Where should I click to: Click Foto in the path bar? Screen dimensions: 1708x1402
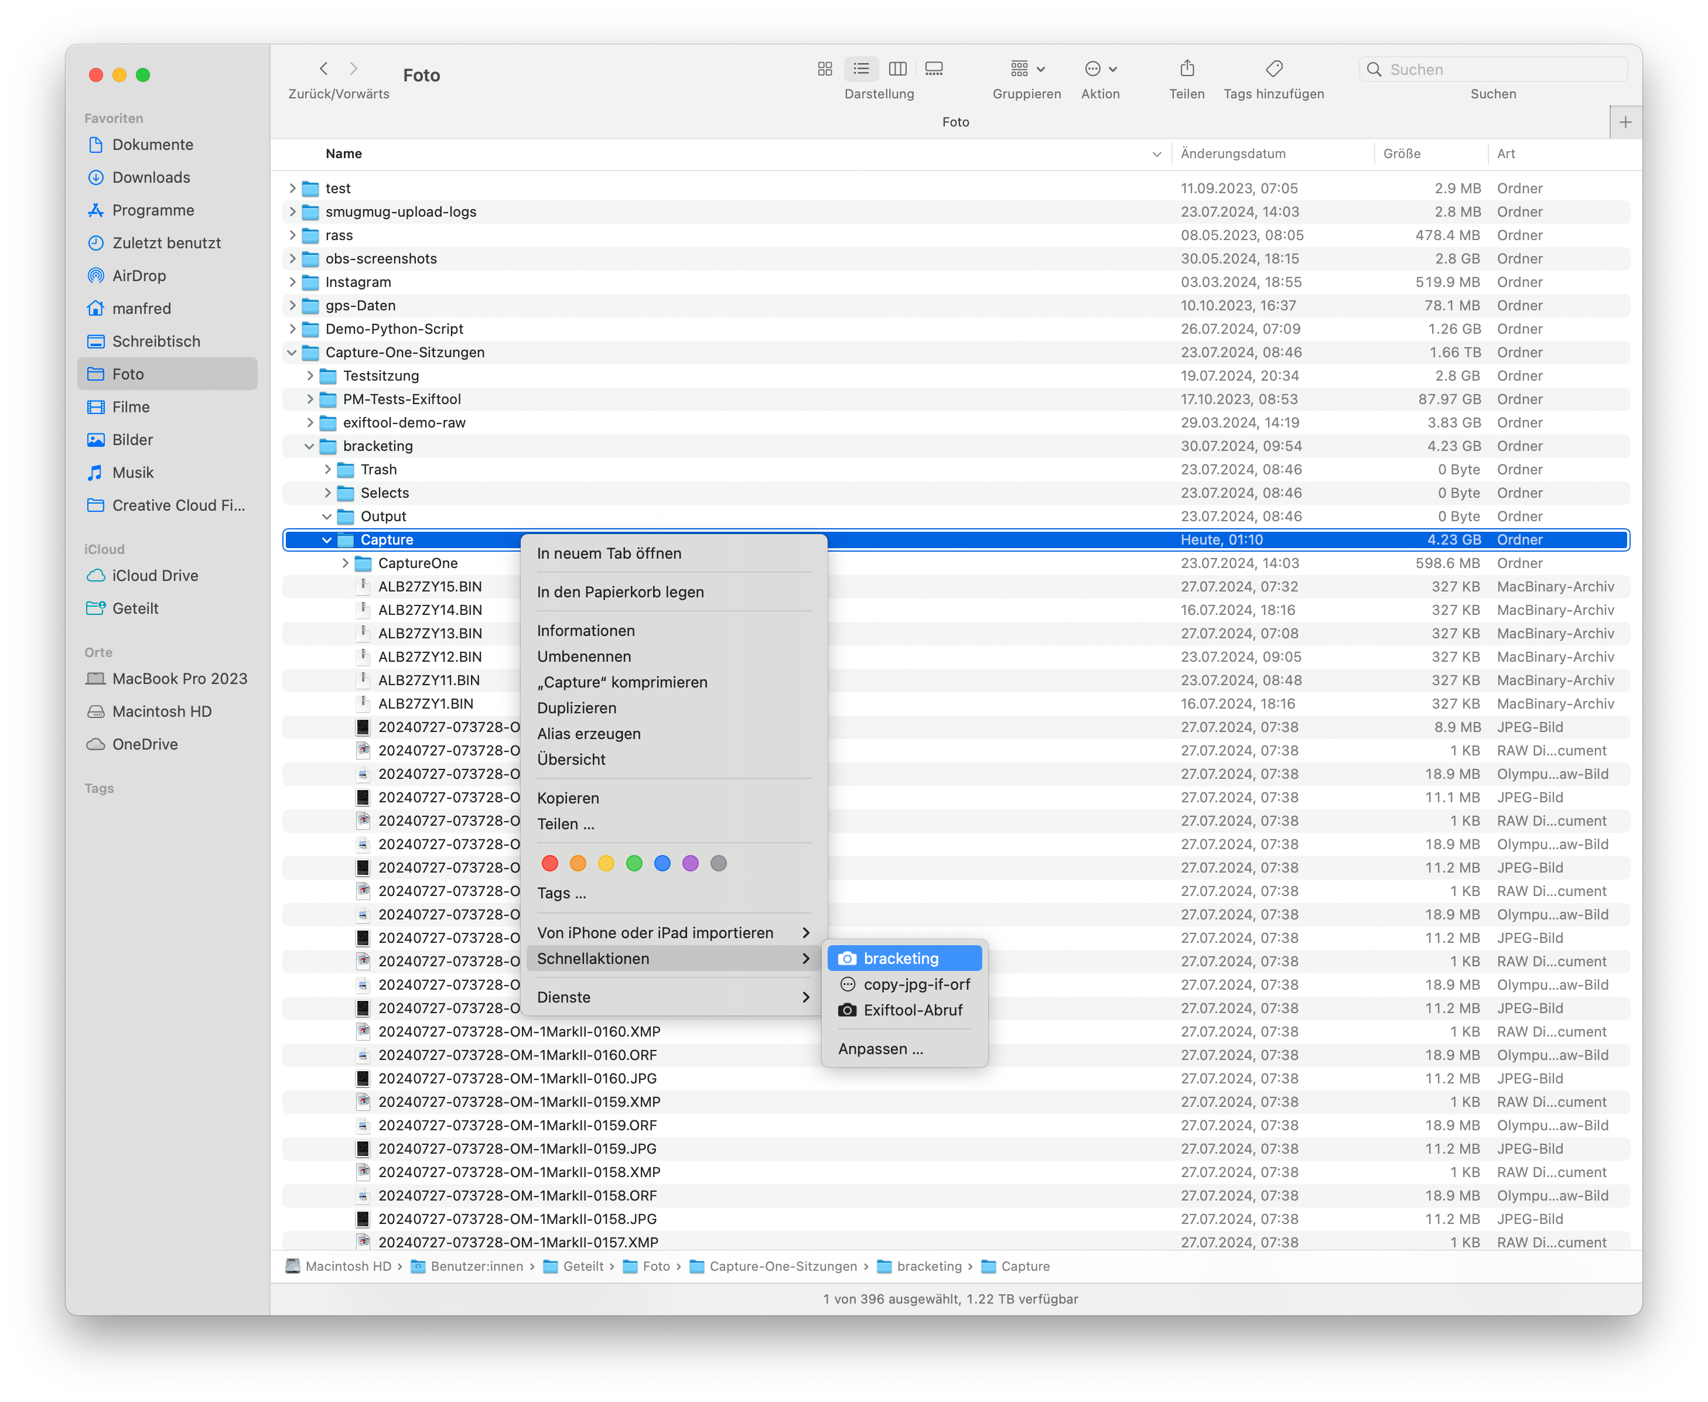coord(655,1266)
